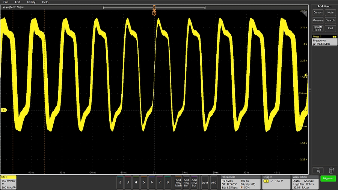
Task: Open the AFG function generator
Action: (x=214, y=182)
